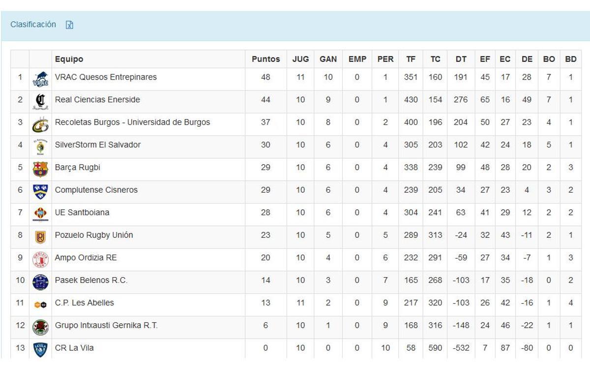Select the row number for position 5
This screenshot has width=590, height=369.
21,168
